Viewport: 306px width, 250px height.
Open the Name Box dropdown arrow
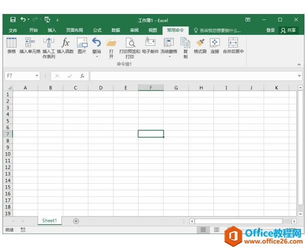[36, 76]
